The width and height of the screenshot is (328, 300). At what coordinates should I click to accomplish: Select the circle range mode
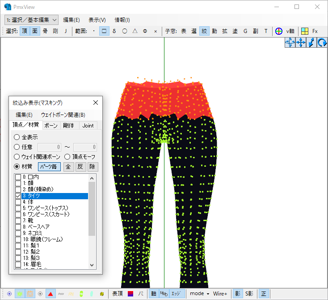coord(125,31)
